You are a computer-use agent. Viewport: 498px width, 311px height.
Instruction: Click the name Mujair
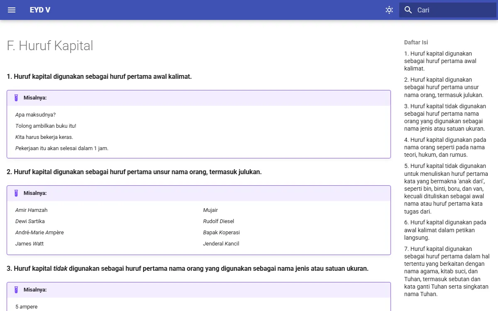click(x=210, y=210)
